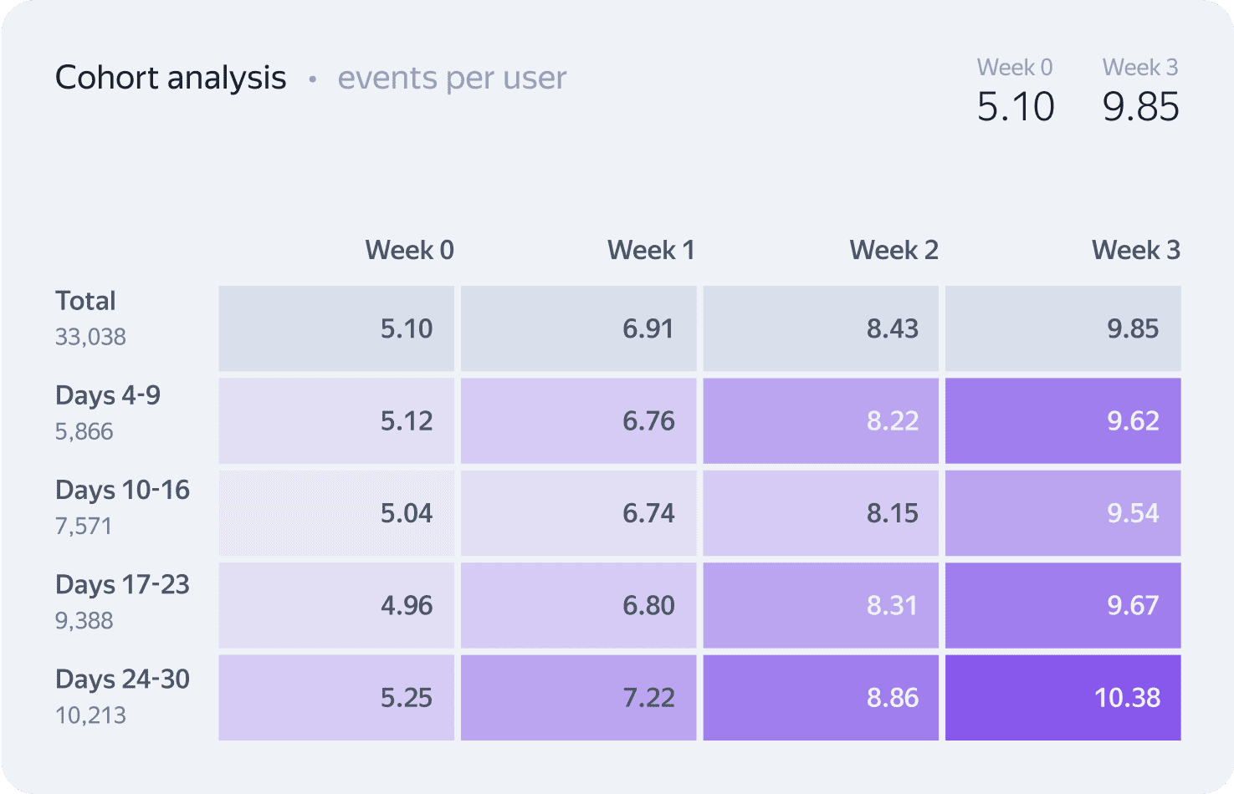Select the Days 10-16 cohort row label

coord(122,490)
